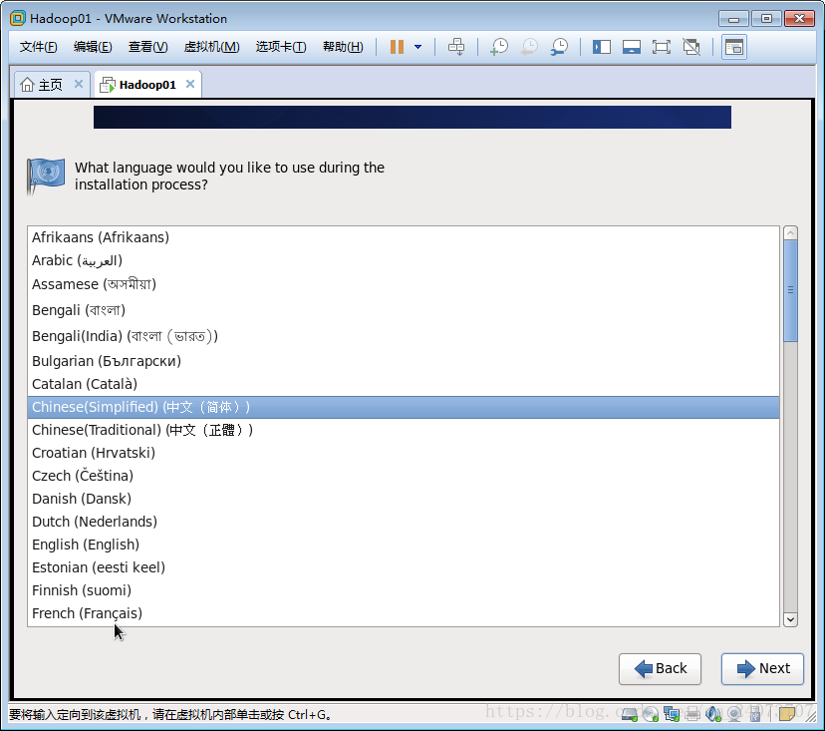This screenshot has width=825, height=731.
Task: Open the 编辑(E) menu
Action: click(93, 47)
